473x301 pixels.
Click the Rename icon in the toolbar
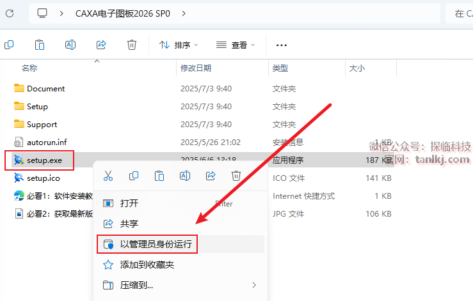click(70, 45)
